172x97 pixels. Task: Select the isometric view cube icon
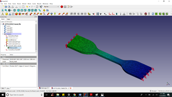(15, 10)
